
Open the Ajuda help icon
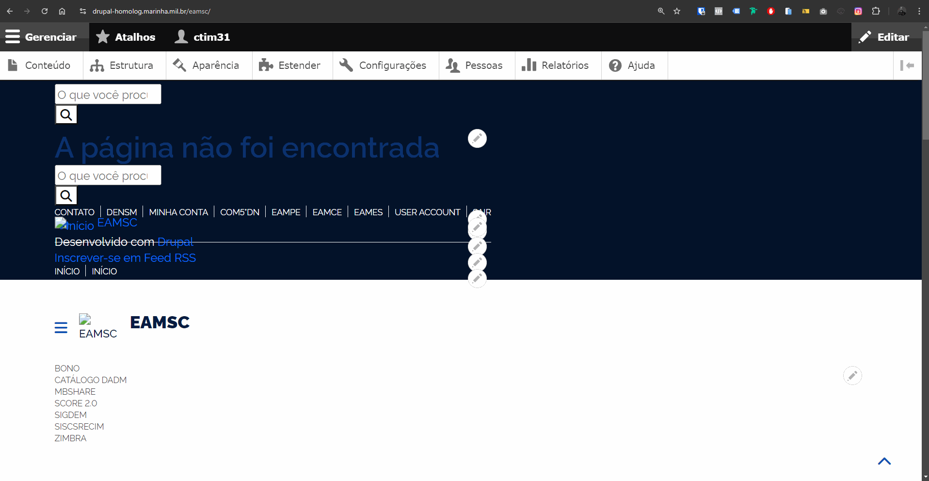tap(615, 65)
